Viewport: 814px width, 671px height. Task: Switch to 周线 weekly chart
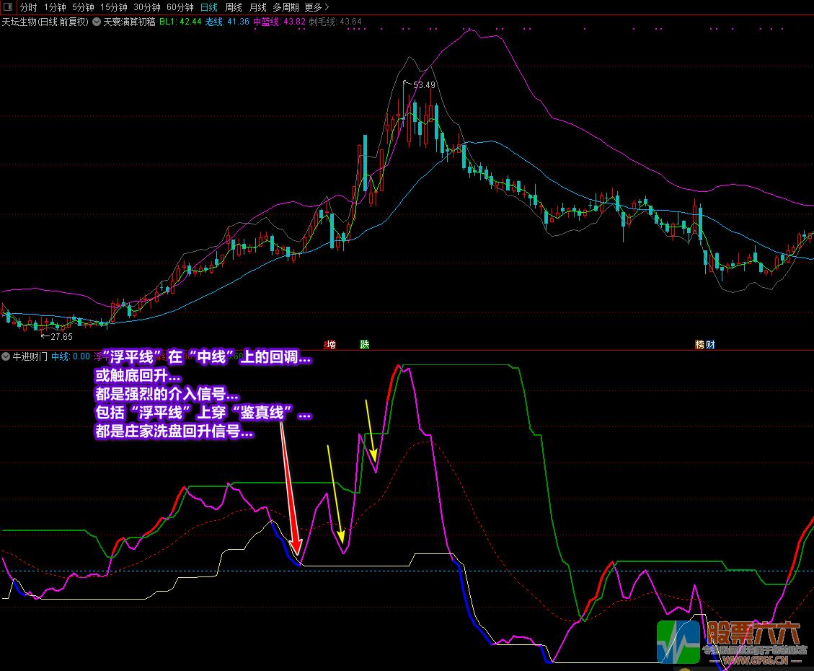[x=233, y=7]
